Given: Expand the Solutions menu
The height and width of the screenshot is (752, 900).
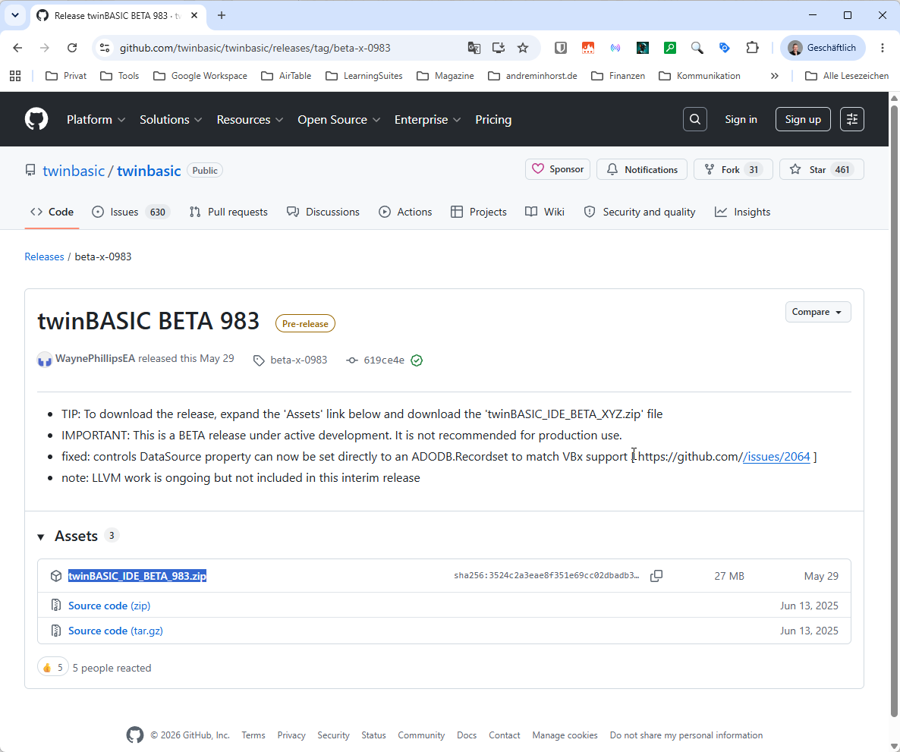Looking at the screenshot, I should click(x=171, y=119).
